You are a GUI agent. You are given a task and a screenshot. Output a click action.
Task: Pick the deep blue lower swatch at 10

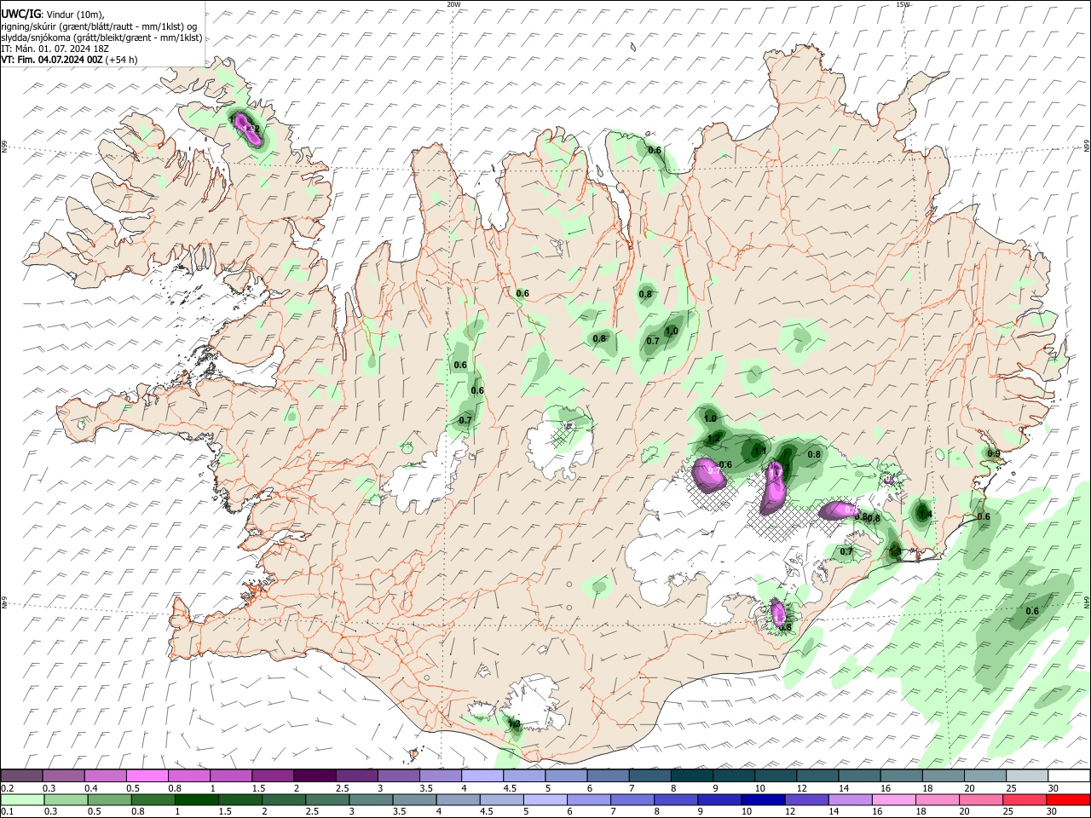(x=763, y=799)
